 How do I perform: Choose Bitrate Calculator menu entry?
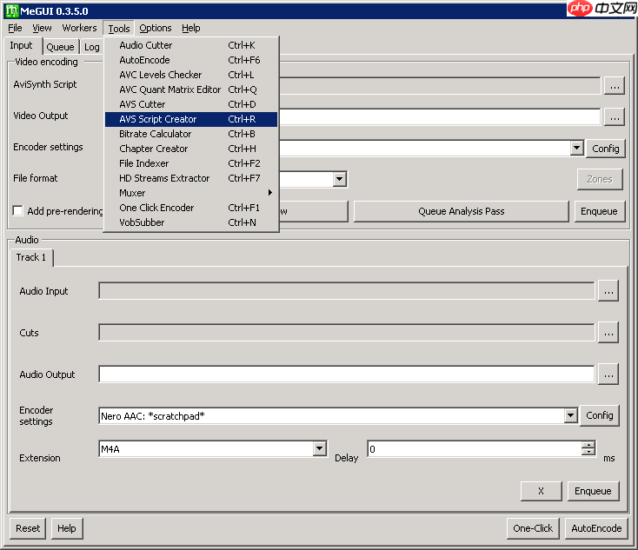pos(156,134)
